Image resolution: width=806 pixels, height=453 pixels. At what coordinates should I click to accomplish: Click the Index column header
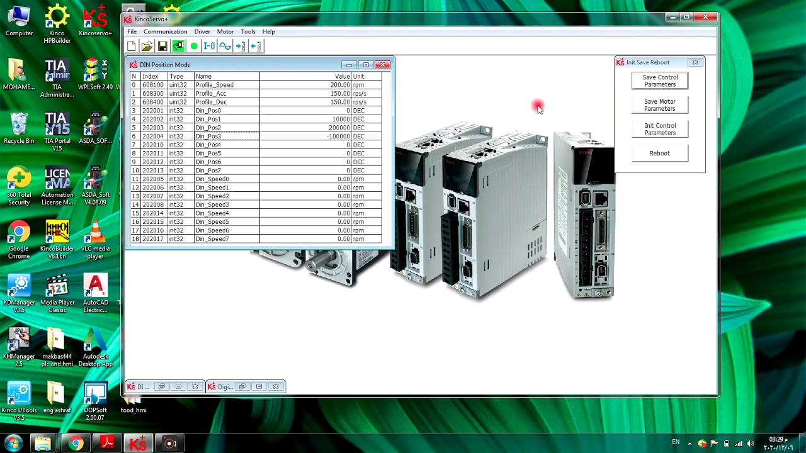(154, 76)
